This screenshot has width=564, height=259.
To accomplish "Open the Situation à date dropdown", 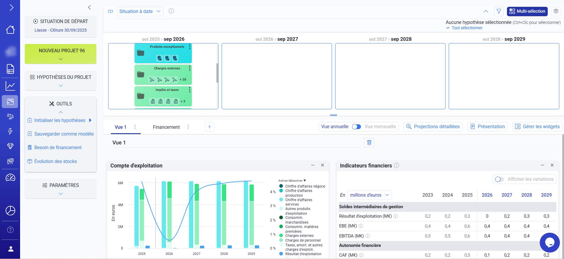I will point(140,11).
